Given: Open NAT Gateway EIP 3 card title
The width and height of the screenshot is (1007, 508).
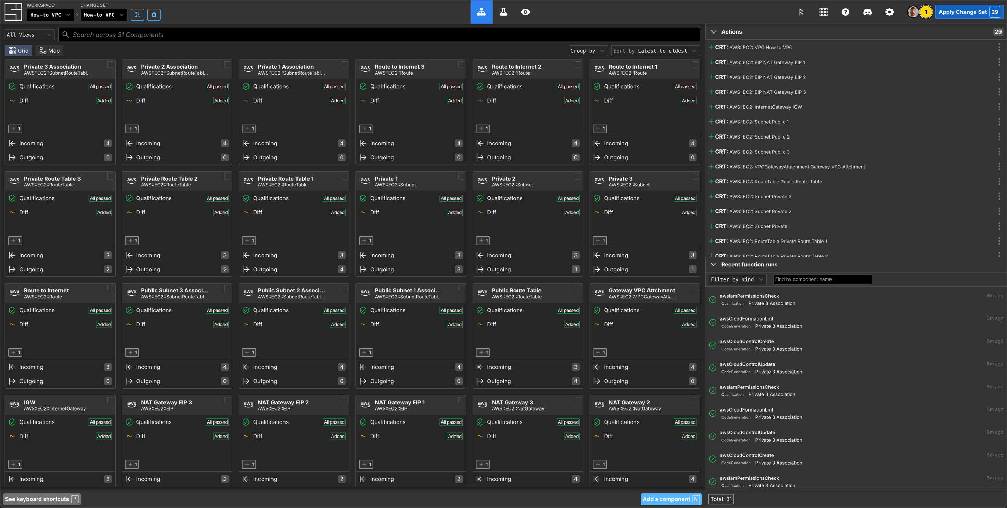Looking at the screenshot, I should [166, 402].
